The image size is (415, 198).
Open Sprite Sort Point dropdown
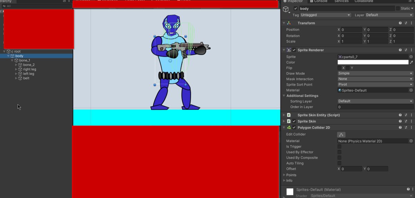[376, 85]
